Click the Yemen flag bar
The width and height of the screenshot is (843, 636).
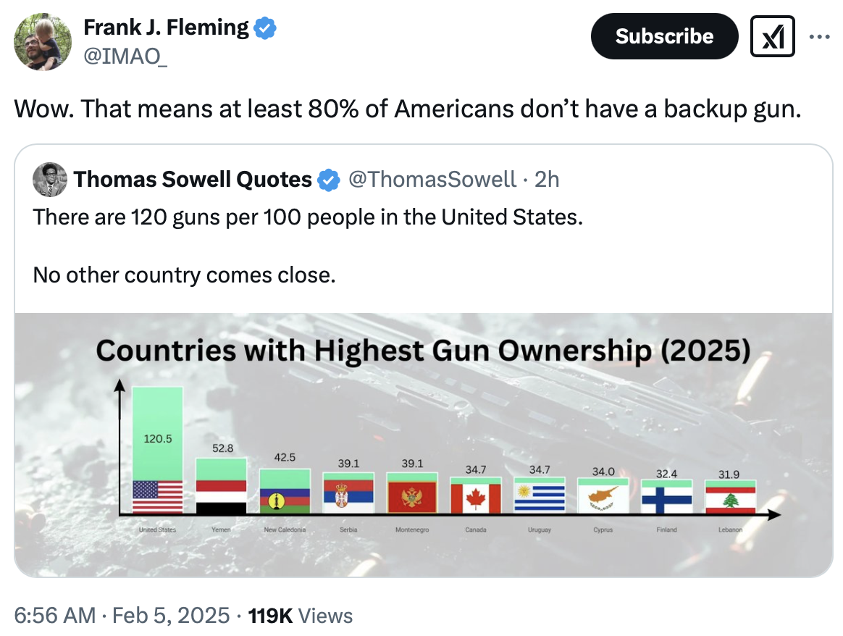[221, 497]
